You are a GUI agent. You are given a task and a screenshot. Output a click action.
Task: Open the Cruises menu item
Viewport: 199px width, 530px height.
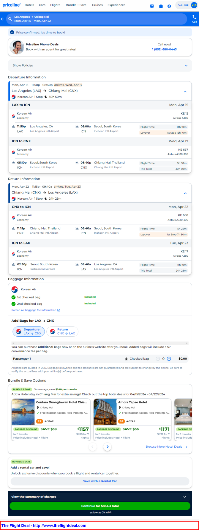[x=97, y=5]
